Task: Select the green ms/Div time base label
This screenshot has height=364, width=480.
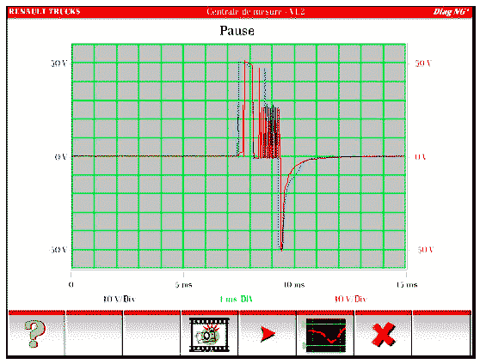Action: 237,299
